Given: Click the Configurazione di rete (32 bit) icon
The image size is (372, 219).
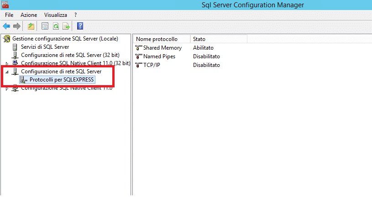Looking at the screenshot, I should pyautogui.click(x=15, y=55).
